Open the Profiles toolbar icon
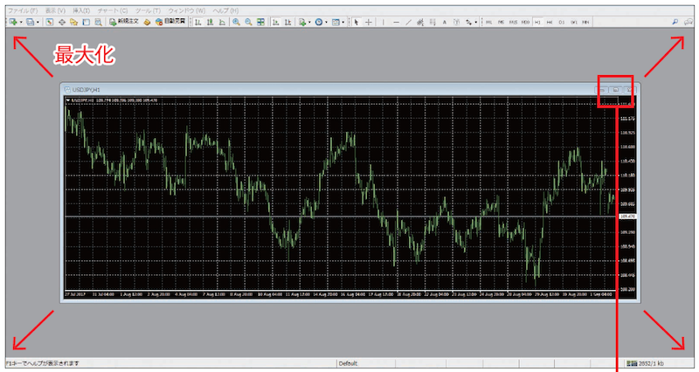This screenshot has width=699, height=372. tap(30, 22)
